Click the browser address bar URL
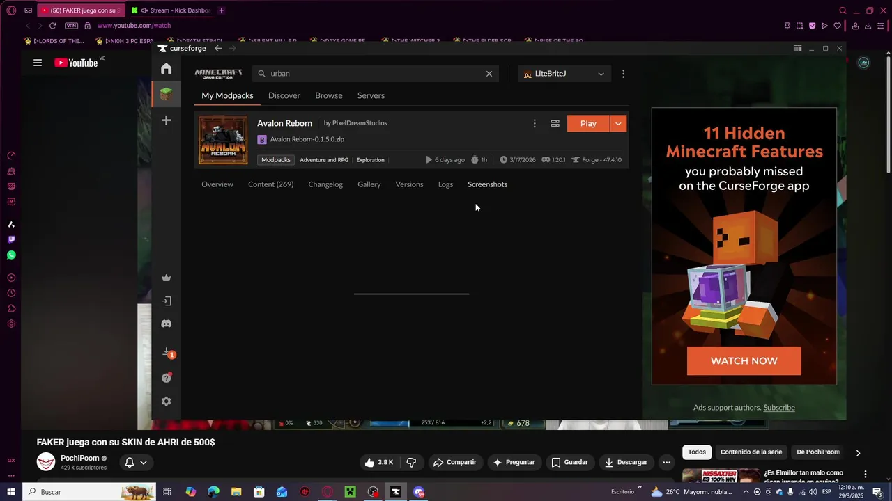The image size is (892, 501). (134, 26)
